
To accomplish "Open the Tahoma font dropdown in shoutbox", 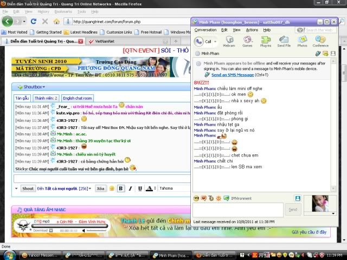I will click(x=173, y=188).
